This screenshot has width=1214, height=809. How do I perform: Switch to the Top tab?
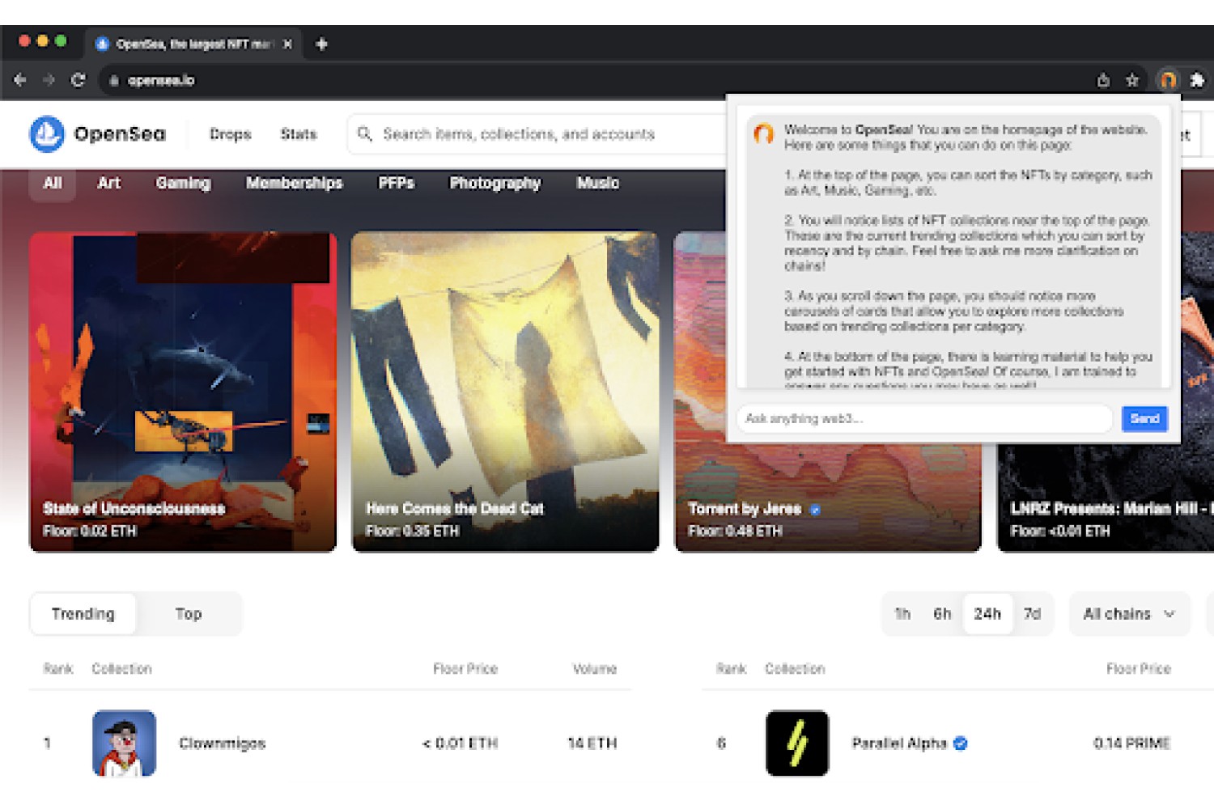pos(189,613)
